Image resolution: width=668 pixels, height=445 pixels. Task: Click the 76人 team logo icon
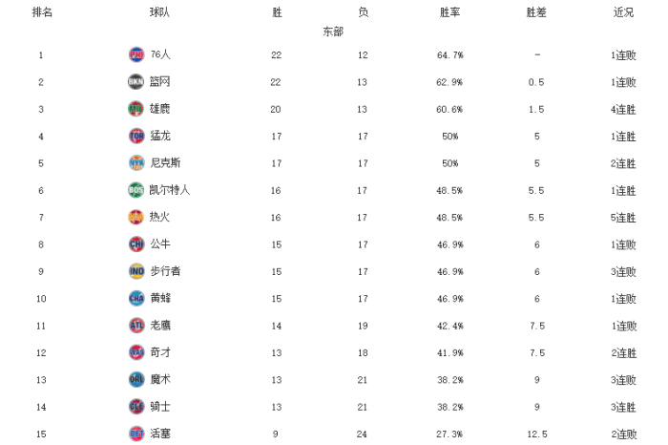click(136, 54)
